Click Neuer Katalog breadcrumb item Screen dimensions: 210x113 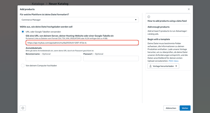point(59,4)
